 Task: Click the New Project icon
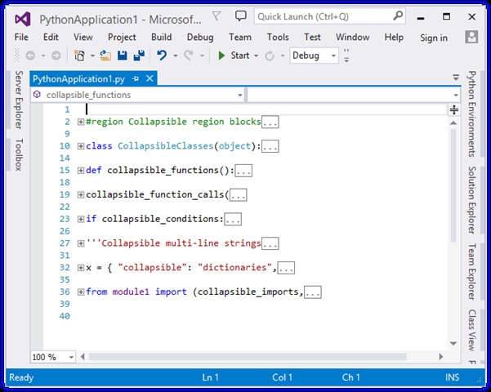point(80,56)
